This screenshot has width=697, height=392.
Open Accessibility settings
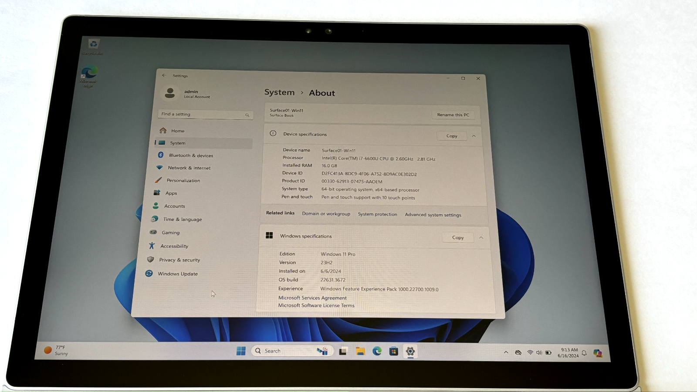pyautogui.click(x=173, y=246)
